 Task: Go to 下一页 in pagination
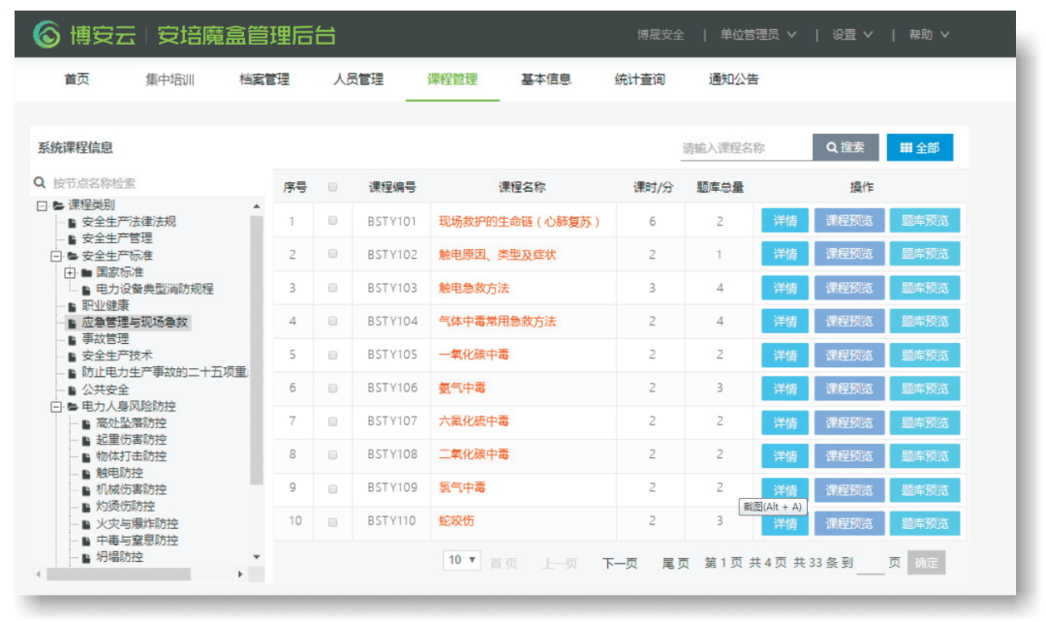[620, 563]
